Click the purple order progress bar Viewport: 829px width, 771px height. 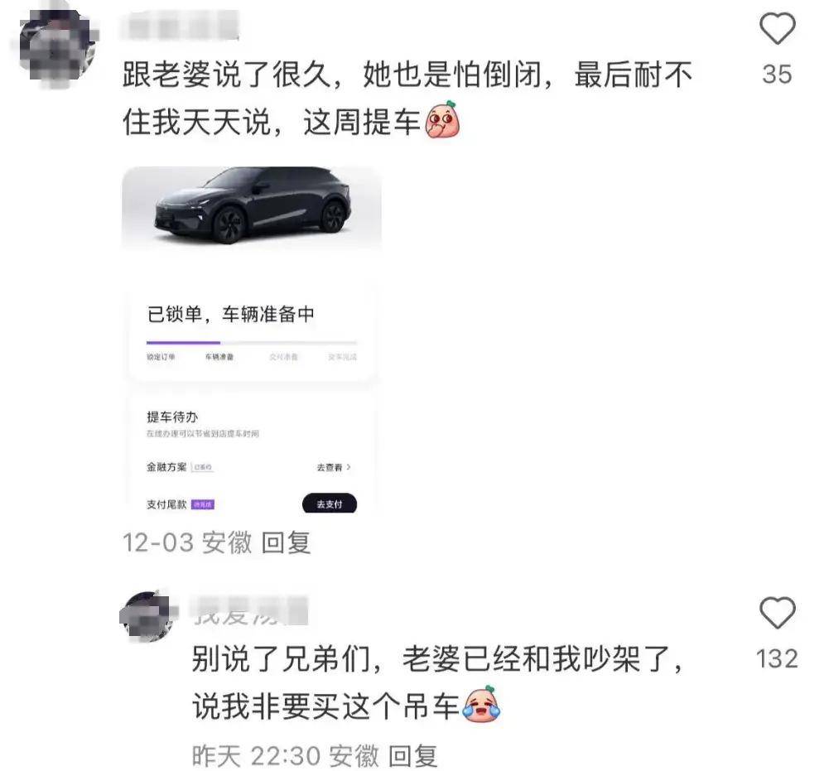(x=184, y=343)
